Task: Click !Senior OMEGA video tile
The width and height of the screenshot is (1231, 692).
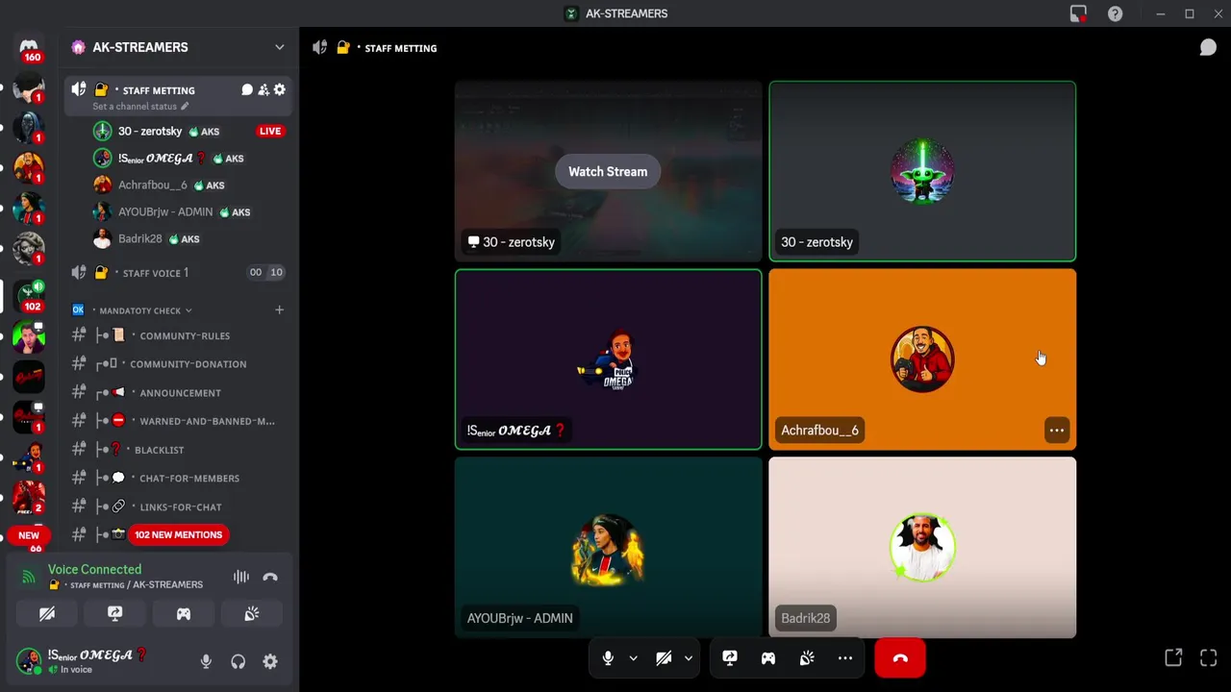Action: (608, 359)
